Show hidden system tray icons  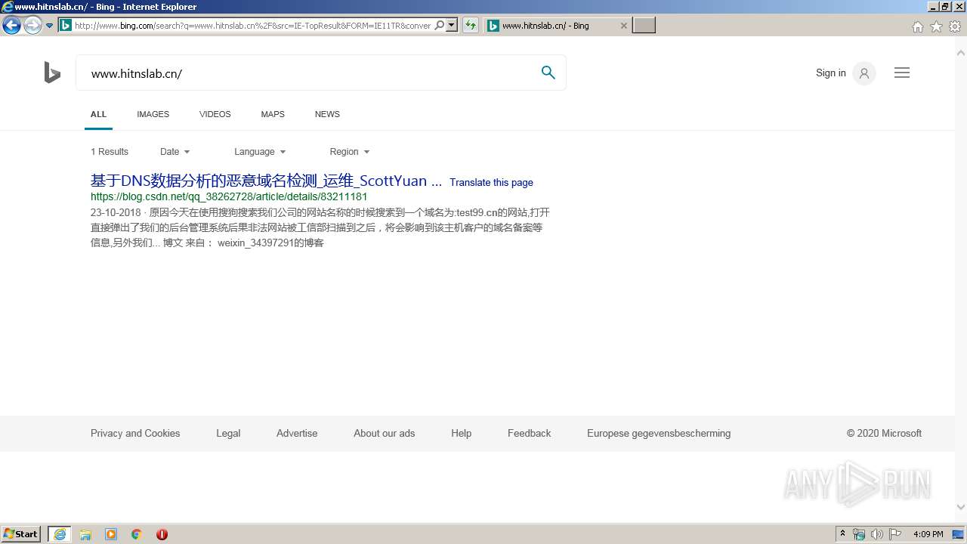pos(842,534)
